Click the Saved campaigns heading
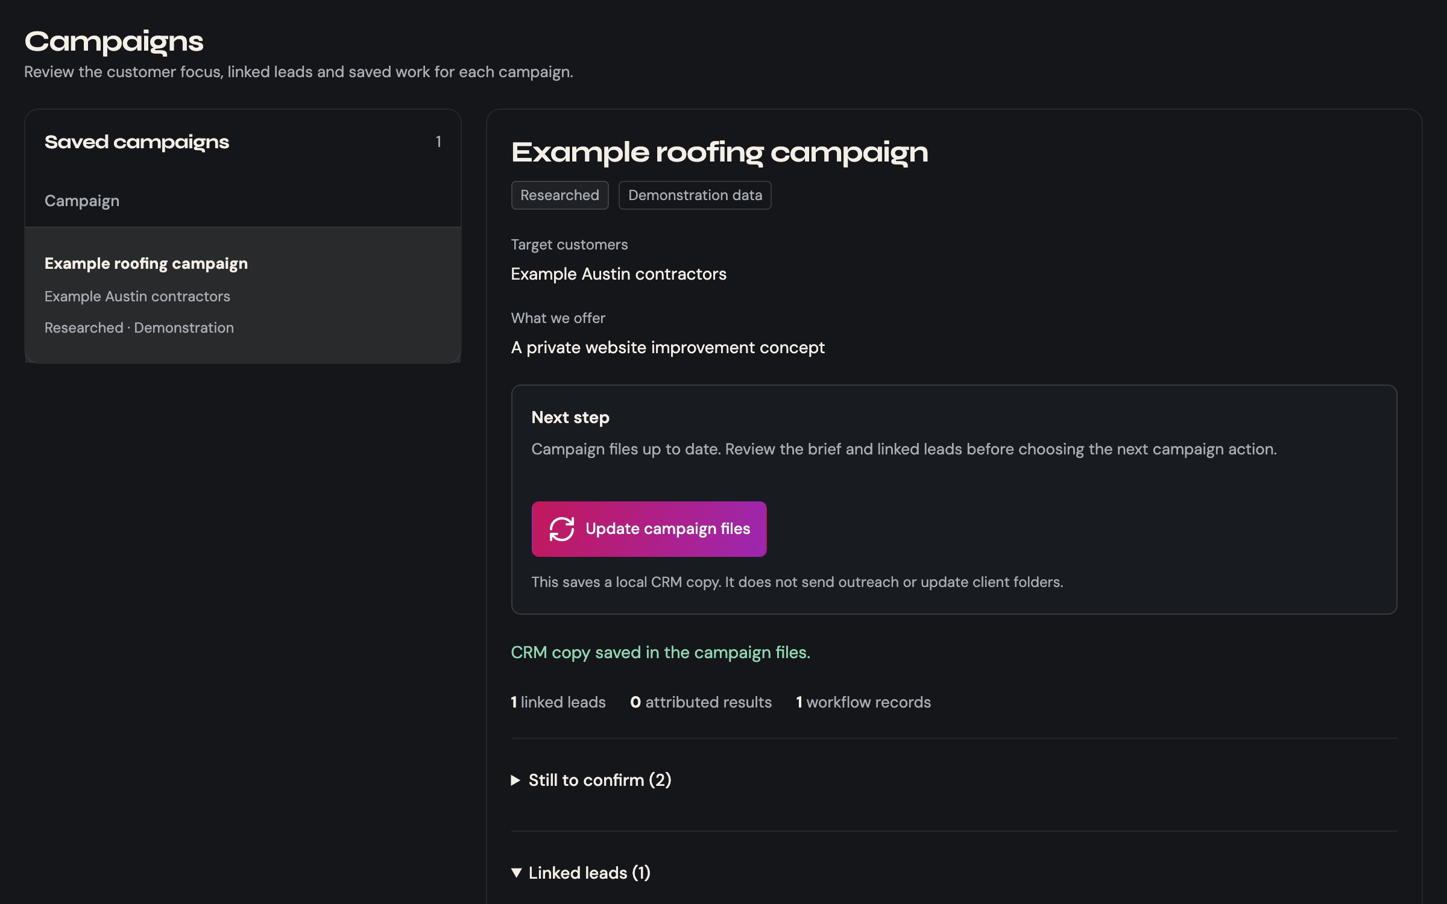The image size is (1447, 904). (137, 142)
